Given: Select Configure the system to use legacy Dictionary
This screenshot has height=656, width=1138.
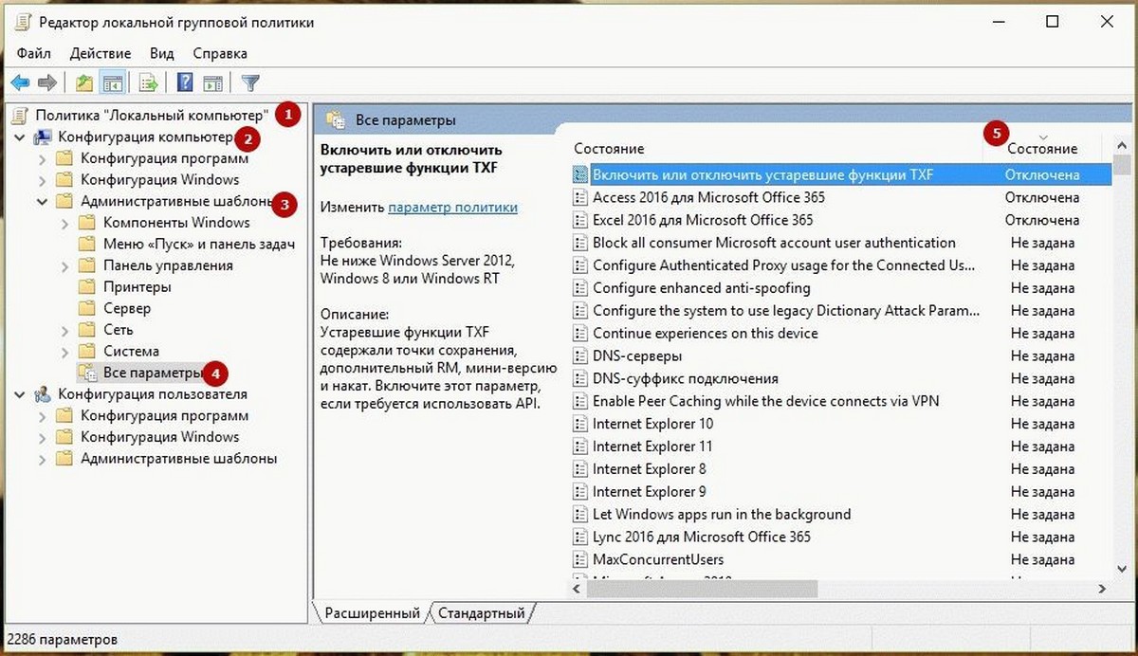Looking at the screenshot, I should pos(786,310).
